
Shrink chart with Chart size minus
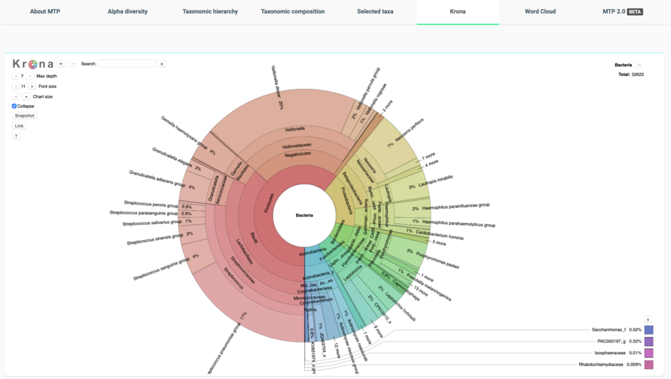pyautogui.click(x=16, y=96)
